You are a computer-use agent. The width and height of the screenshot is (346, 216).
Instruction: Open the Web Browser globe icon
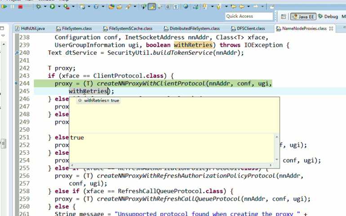pyautogui.click(x=186, y=7)
